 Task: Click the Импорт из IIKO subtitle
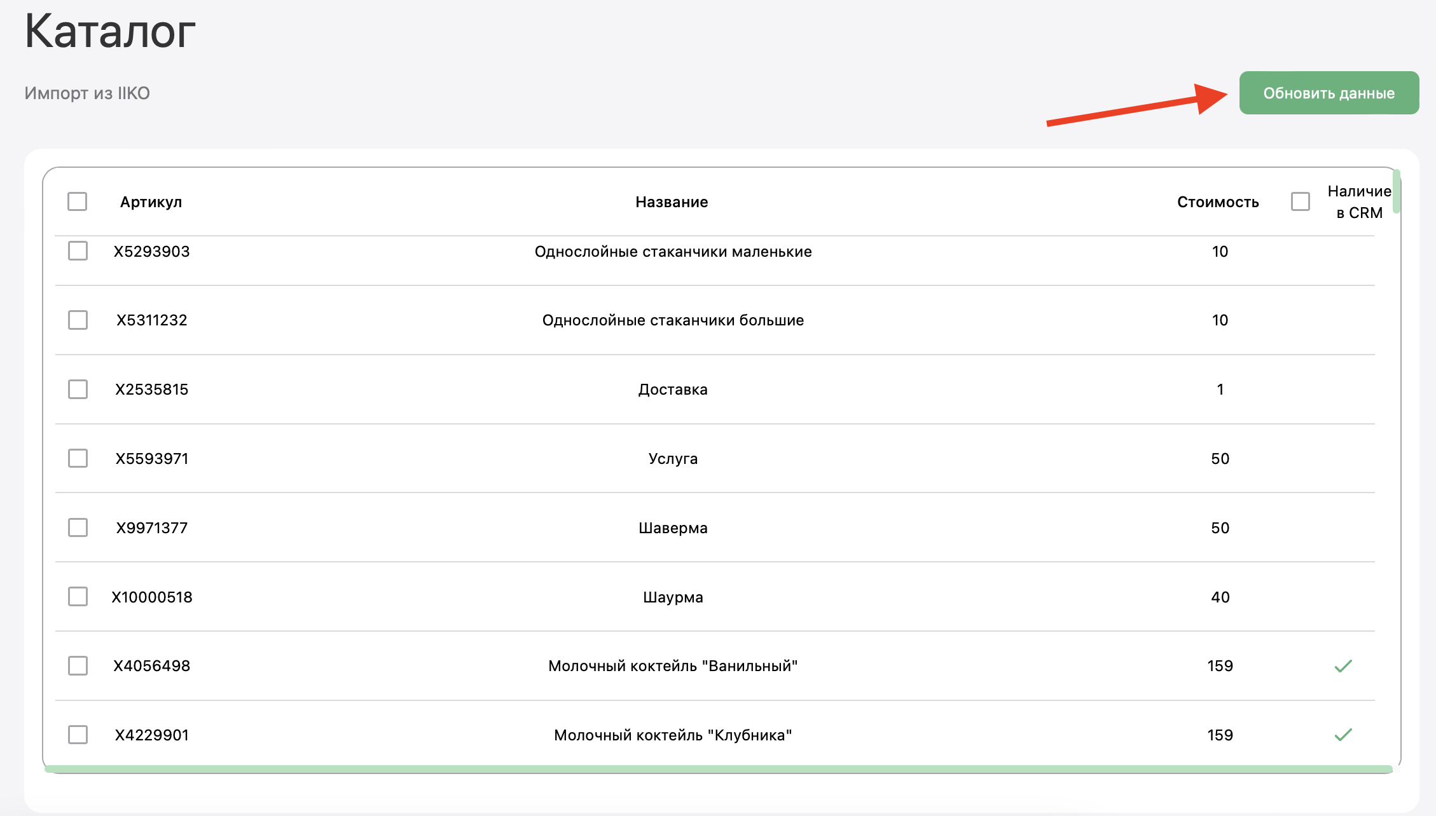(x=87, y=93)
